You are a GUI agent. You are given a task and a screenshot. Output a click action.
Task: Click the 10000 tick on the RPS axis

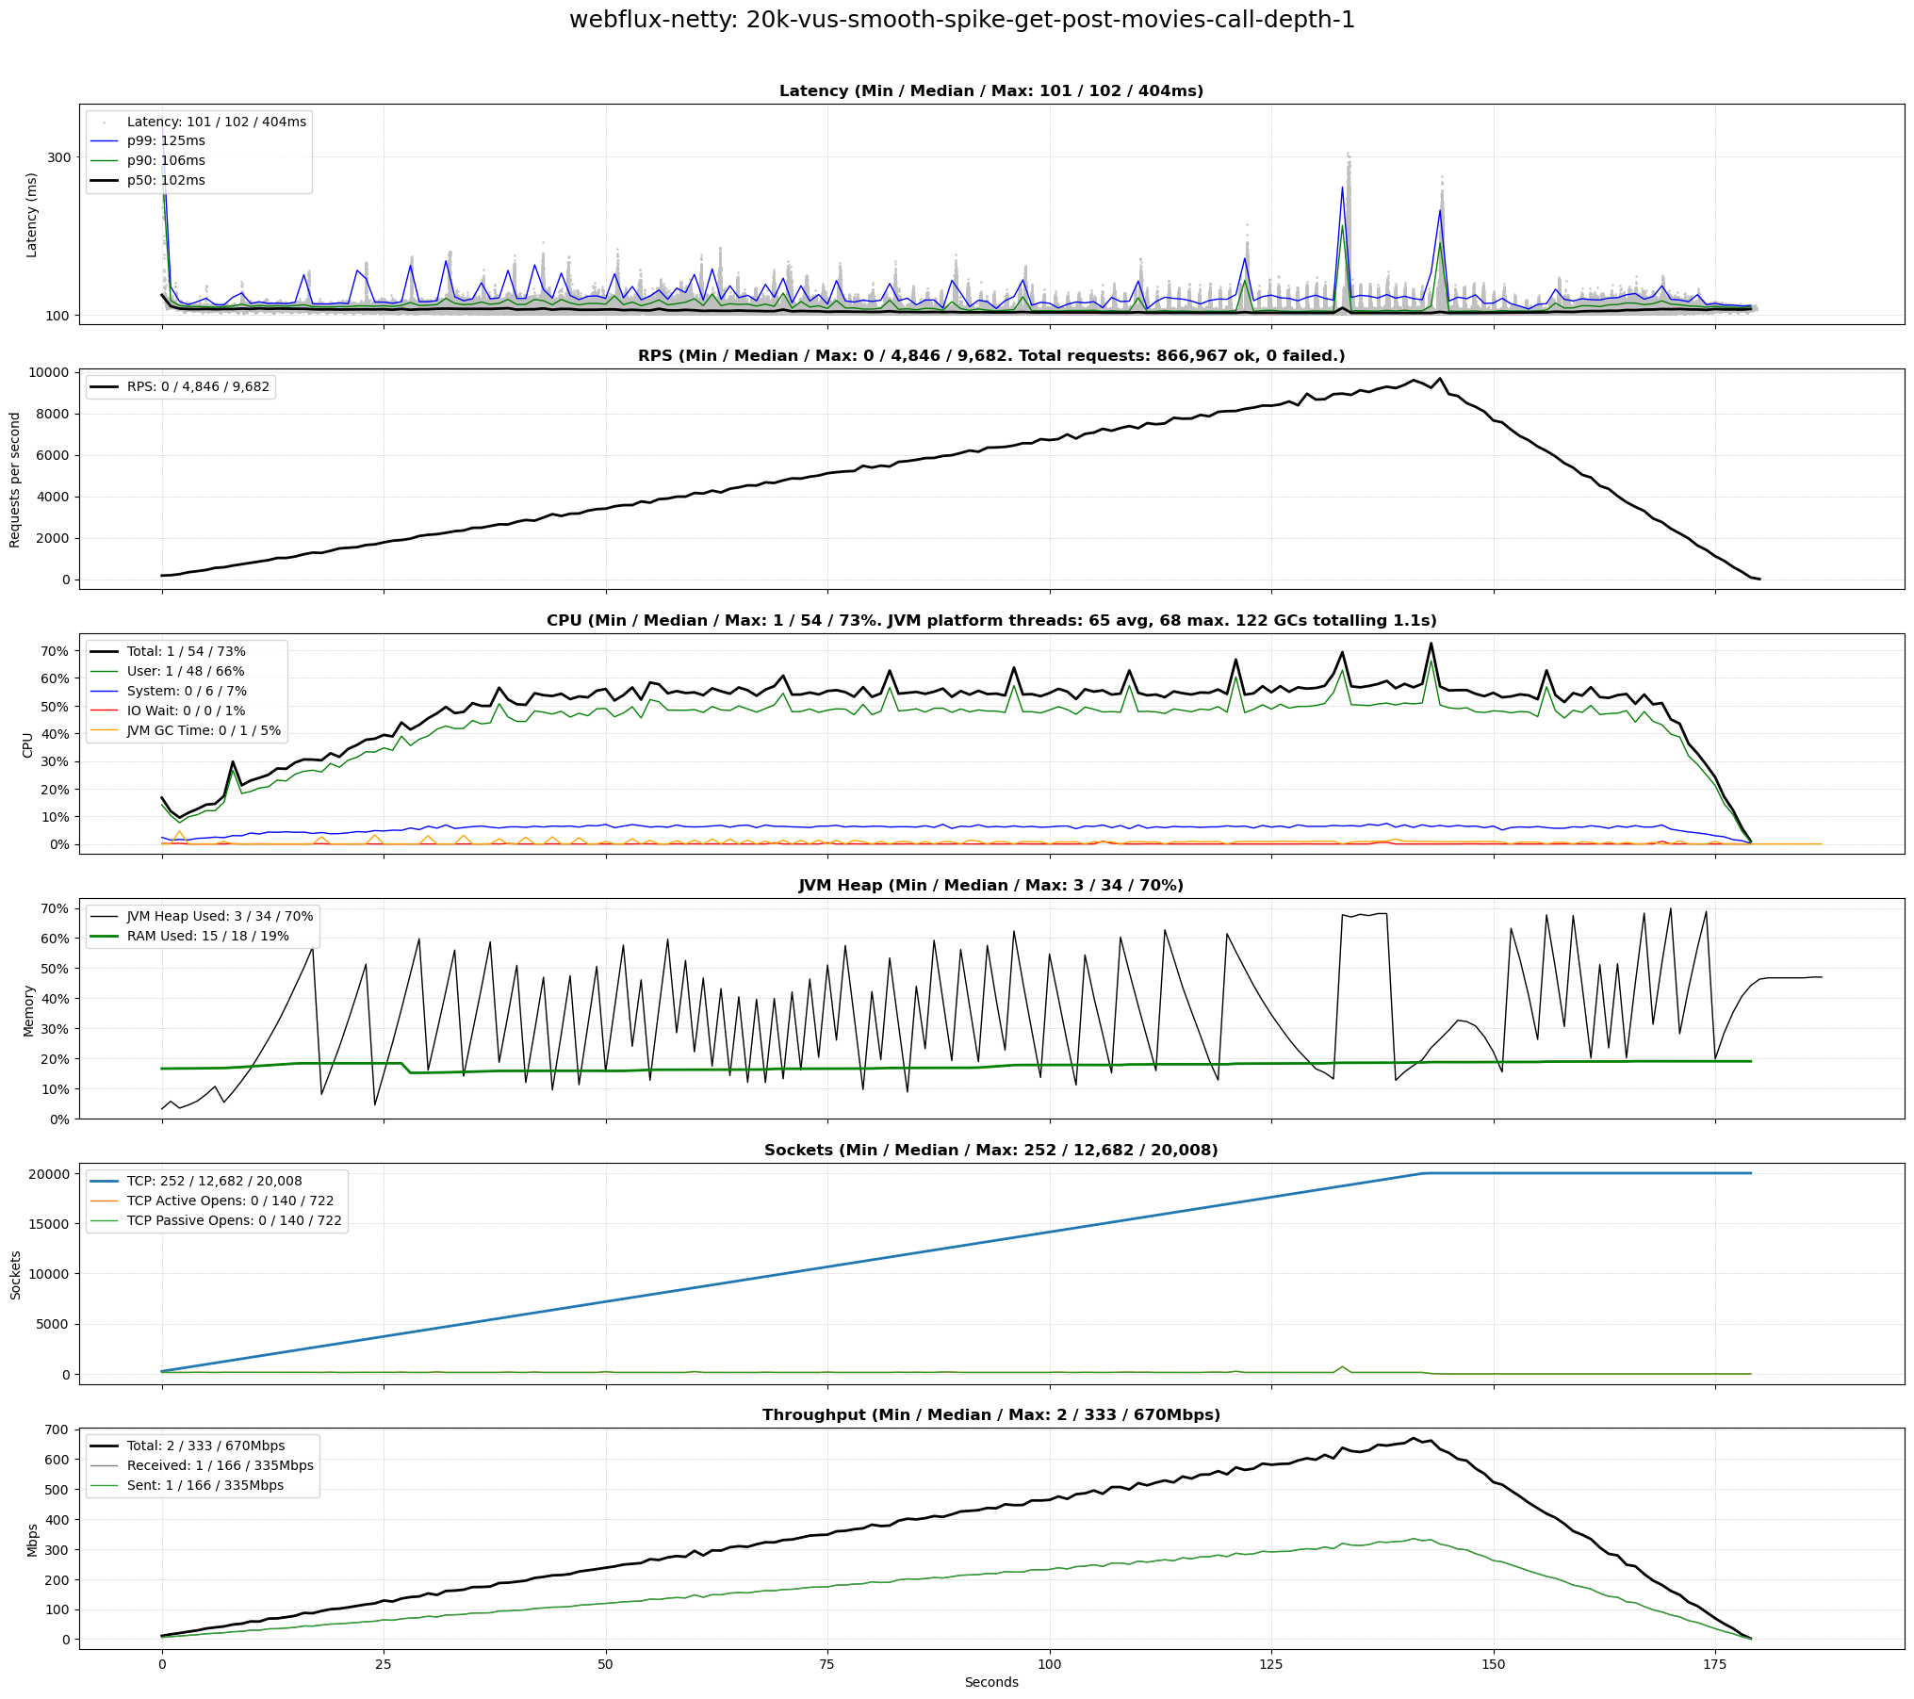click(x=49, y=373)
